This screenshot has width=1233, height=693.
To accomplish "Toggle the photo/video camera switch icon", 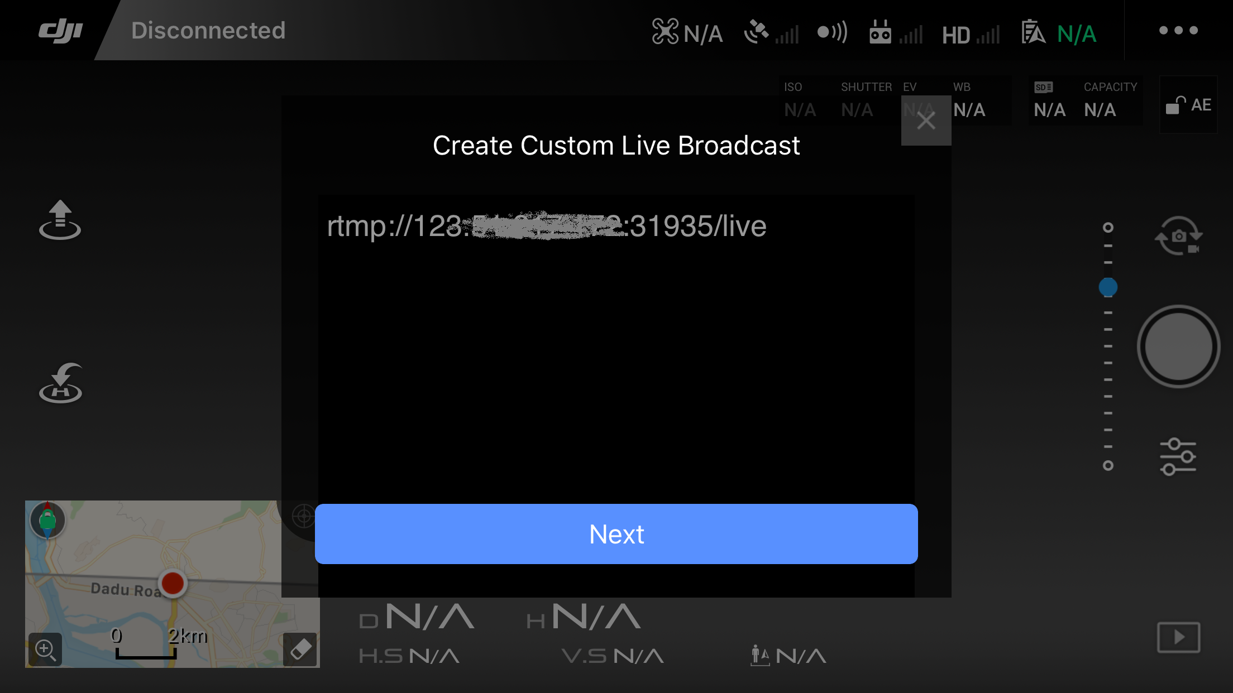I will click(1178, 235).
